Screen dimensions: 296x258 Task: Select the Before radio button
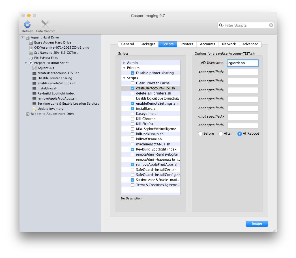click(200, 134)
